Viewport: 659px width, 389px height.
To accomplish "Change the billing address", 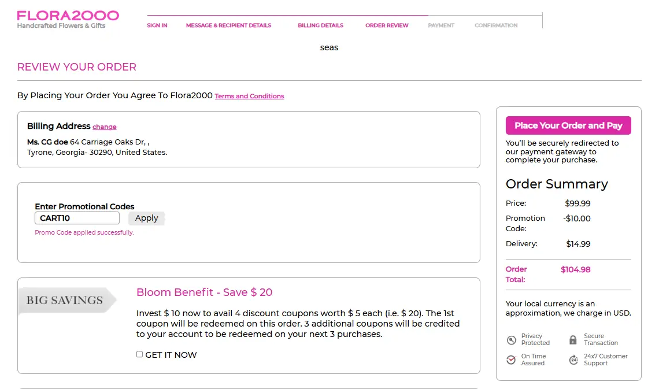I will pos(105,127).
